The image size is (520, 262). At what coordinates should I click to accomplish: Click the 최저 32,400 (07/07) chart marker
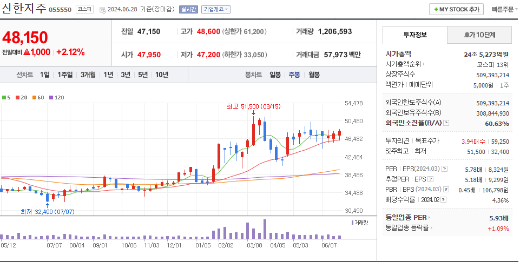(x=48, y=212)
